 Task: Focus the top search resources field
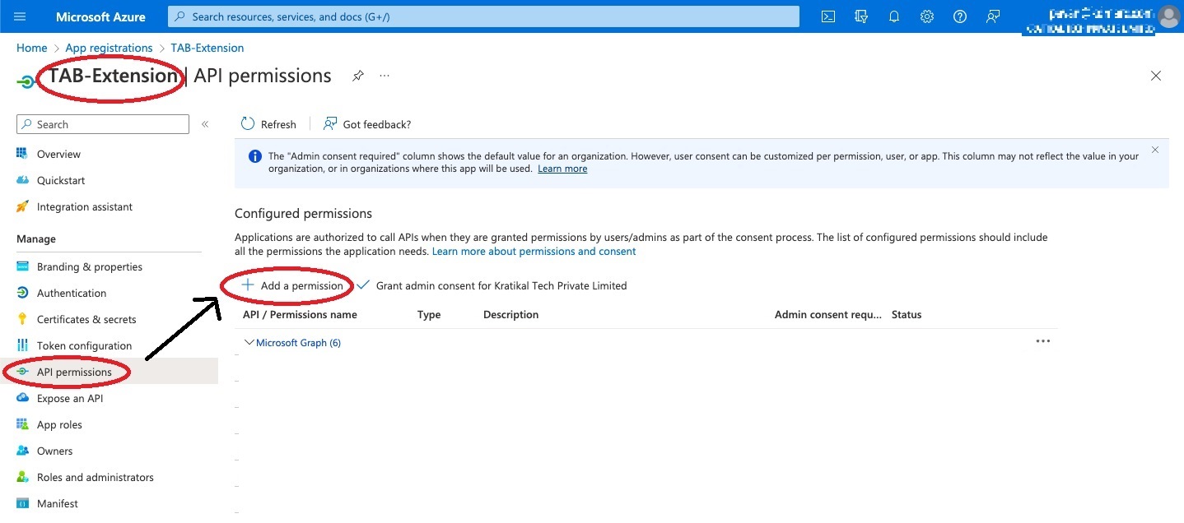483,16
